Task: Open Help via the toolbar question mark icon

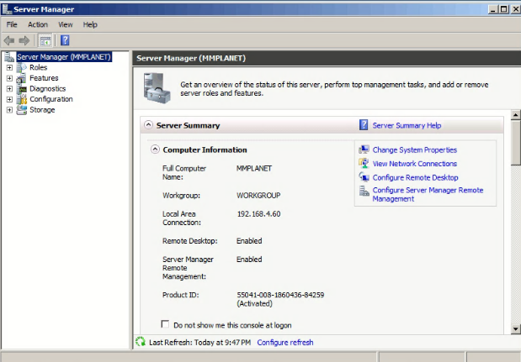Action: 65,40
